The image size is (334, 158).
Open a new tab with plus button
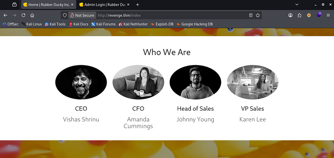pyautogui.click(x=137, y=5)
